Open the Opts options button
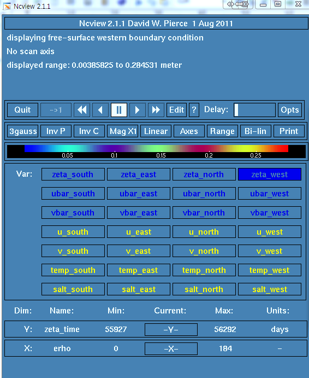The image size is (309, 378). coord(290,110)
